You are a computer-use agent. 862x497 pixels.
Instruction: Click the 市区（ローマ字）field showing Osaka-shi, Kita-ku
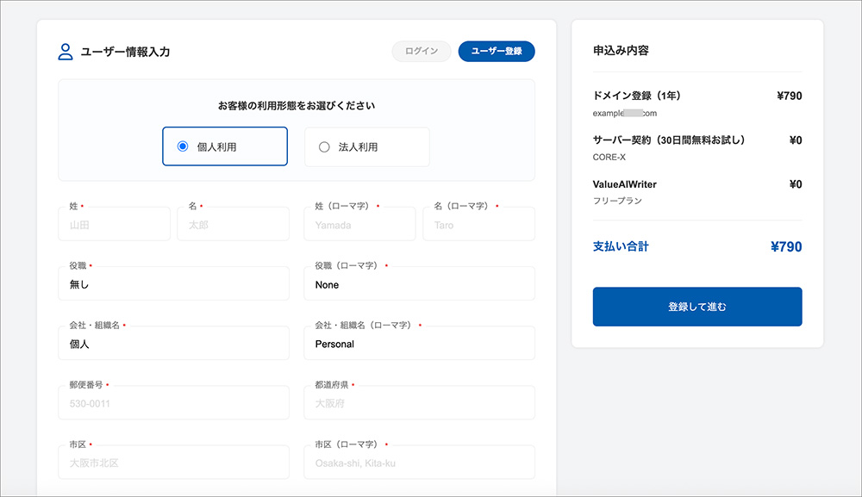click(419, 462)
